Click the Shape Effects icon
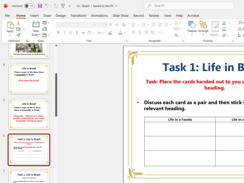The image size is (244, 183). tap(224, 35)
